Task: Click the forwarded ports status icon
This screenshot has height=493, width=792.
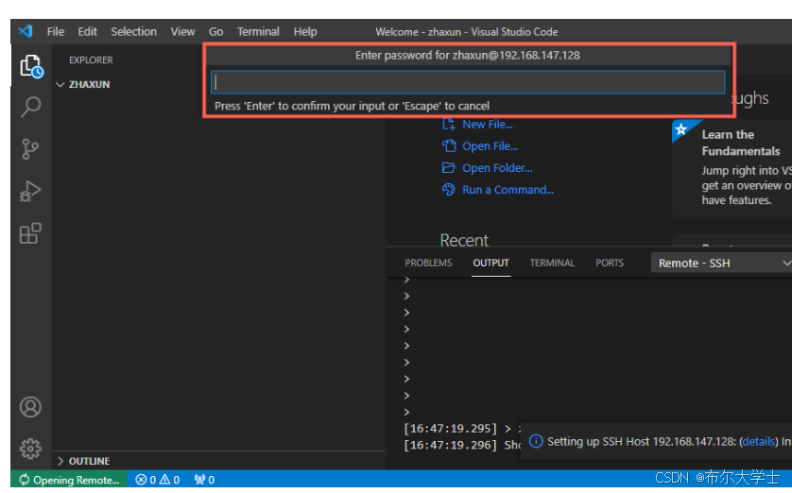Action: pos(200,480)
